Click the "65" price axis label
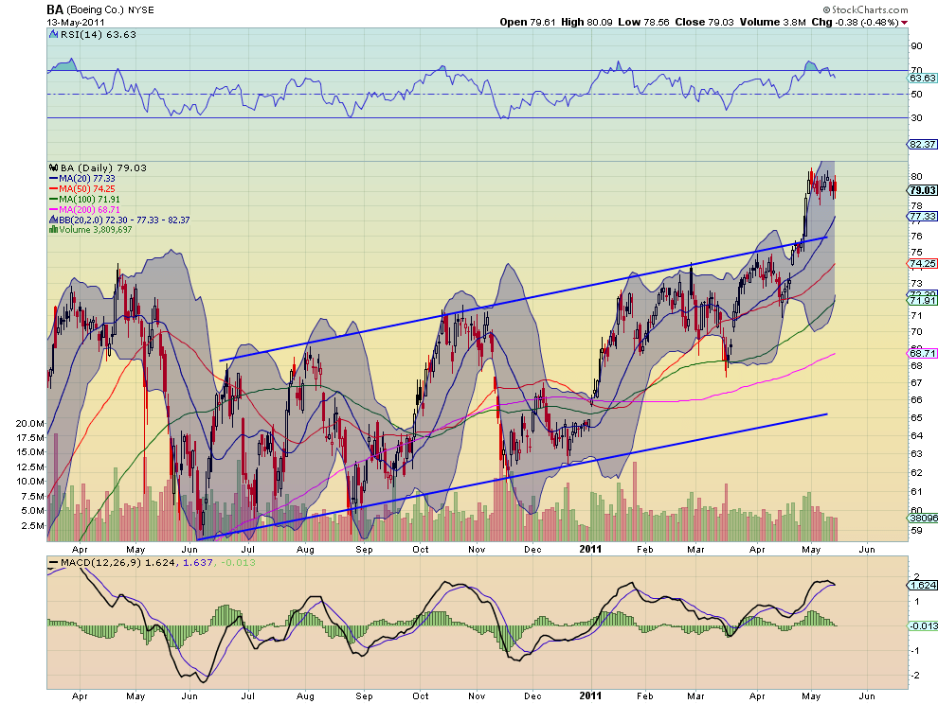The width and height of the screenshot is (938, 704). (x=916, y=417)
